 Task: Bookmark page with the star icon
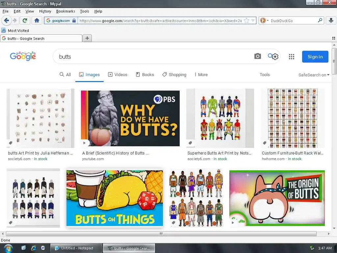[247, 21]
